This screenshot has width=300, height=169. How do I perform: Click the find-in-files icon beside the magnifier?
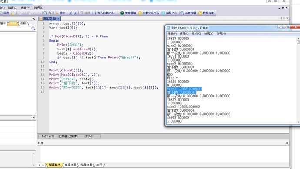tap(50, 13)
